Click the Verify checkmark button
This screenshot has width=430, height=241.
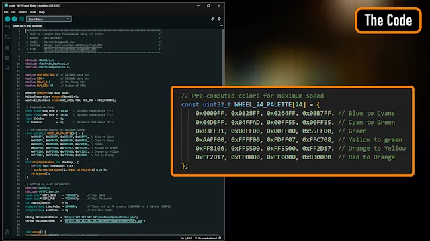7,19
